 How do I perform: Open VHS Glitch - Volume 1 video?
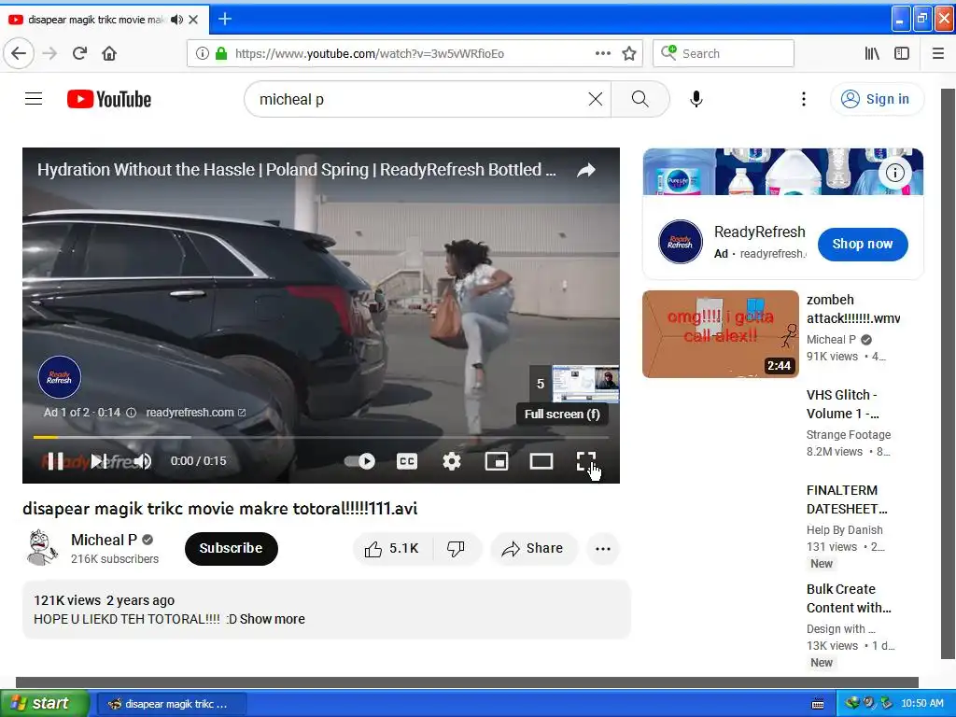tap(843, 404)
